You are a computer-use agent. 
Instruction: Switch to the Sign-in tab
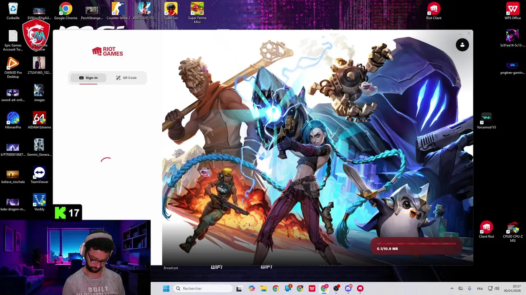pyautogui.click(x=88, y=78)
